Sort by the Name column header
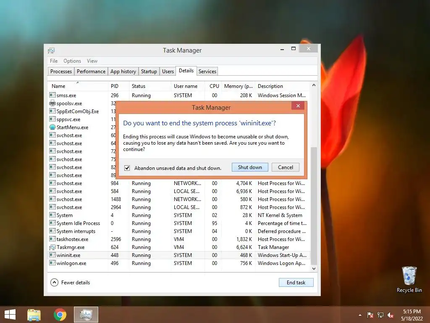The width and height of the screenshot is (430, 323). pos(78,86)
